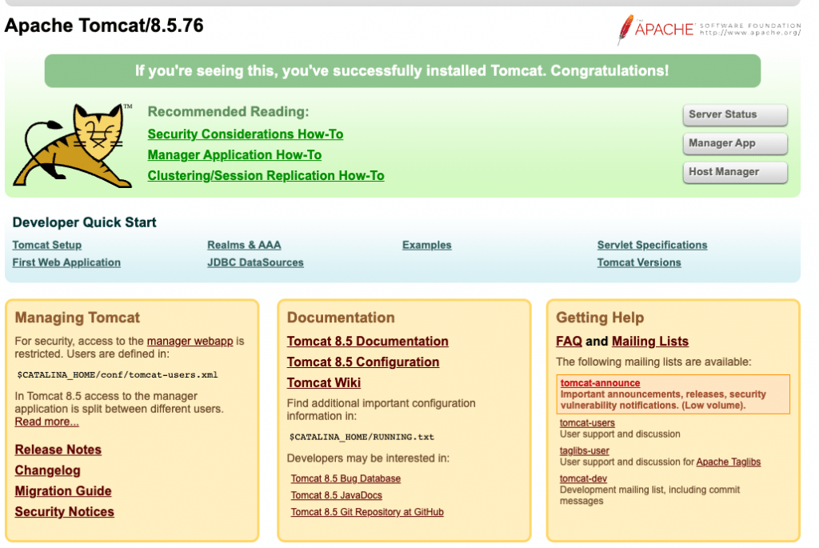Viewport: 819px width, 548px height.
Task: Open taglibs-user mailing list
Action: pyautogui.click(x=585, y=451)
